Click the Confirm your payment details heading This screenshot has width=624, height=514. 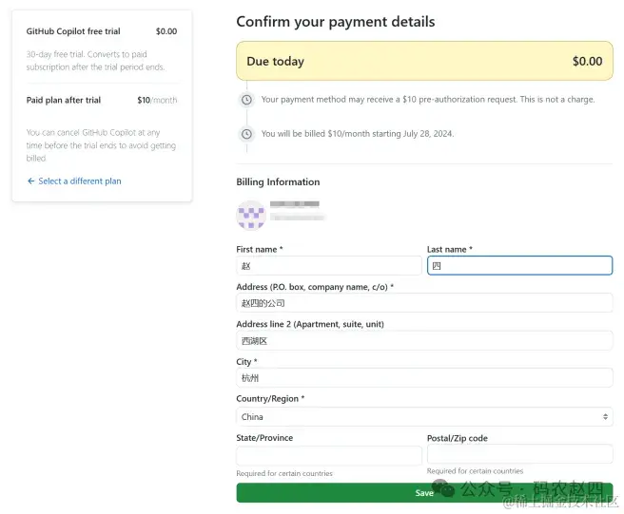[x=335, y=22]
